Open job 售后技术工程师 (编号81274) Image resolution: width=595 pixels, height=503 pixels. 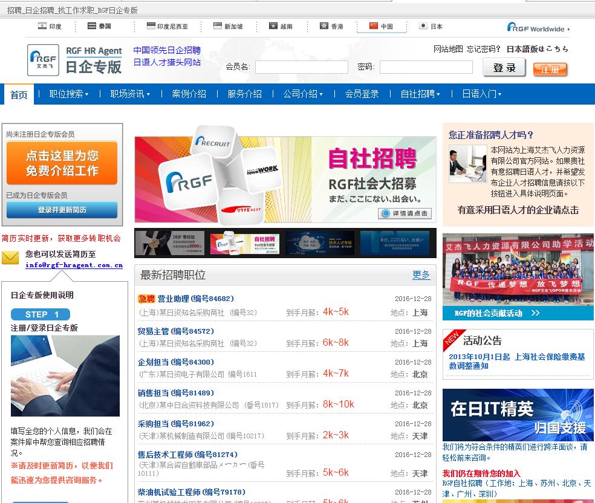pos(187,454)
